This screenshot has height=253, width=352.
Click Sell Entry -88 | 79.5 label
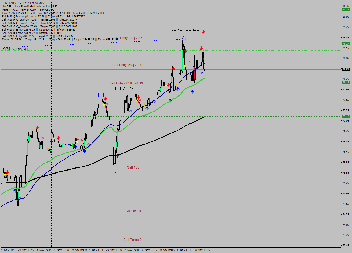tap(128, 38)
